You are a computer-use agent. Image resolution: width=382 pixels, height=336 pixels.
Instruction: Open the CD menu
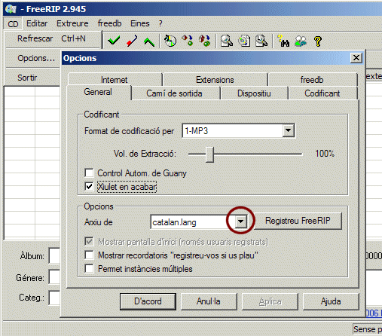point(13,24)
